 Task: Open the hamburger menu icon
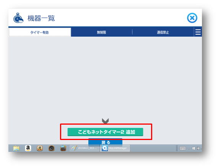(198, 32)
